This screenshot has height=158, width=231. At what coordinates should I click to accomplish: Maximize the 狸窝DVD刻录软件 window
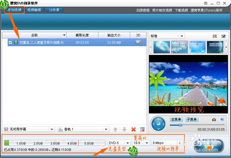coord(218,3)
